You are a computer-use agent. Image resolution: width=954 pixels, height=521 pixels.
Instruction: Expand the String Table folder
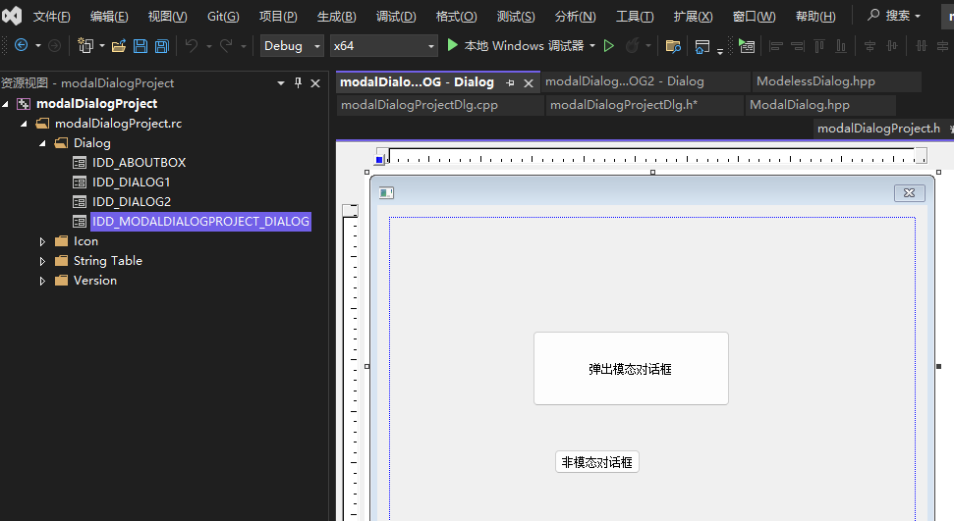[42, 261]
